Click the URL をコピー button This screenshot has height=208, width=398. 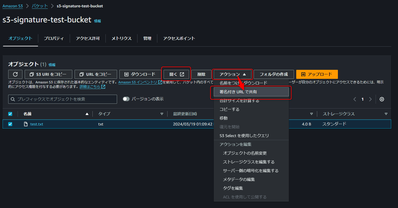[96, 74]
